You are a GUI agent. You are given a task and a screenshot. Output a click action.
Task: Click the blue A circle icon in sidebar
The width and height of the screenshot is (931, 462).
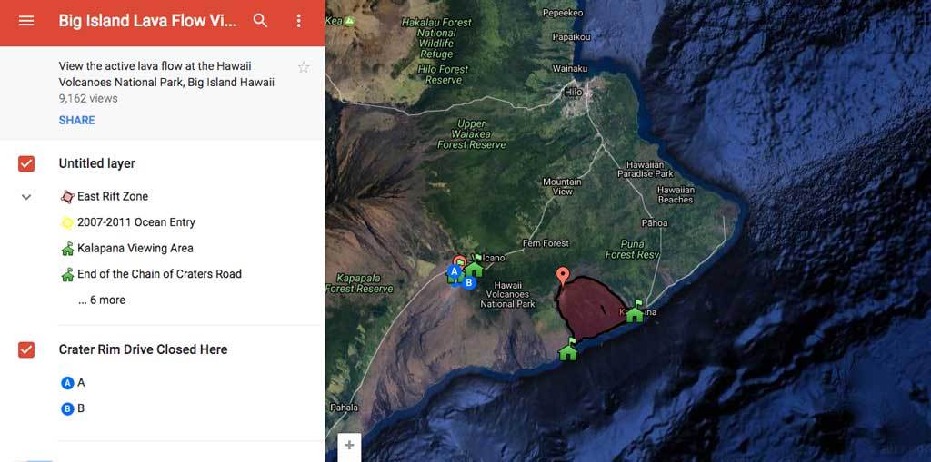pos(67,383)
